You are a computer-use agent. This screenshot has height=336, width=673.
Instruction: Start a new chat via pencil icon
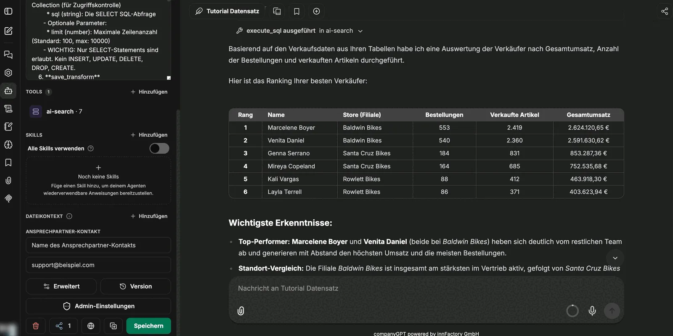coord(8,31)
